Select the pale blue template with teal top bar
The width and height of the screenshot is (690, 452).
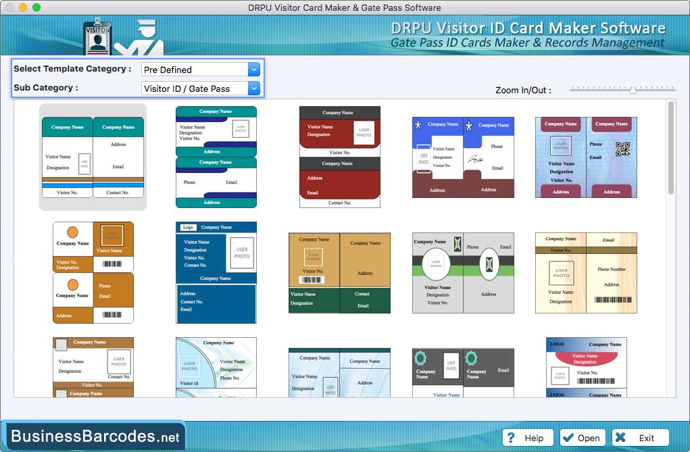pos(340,373)
